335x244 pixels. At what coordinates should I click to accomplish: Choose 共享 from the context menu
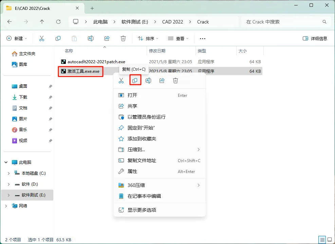coord(160,106)
